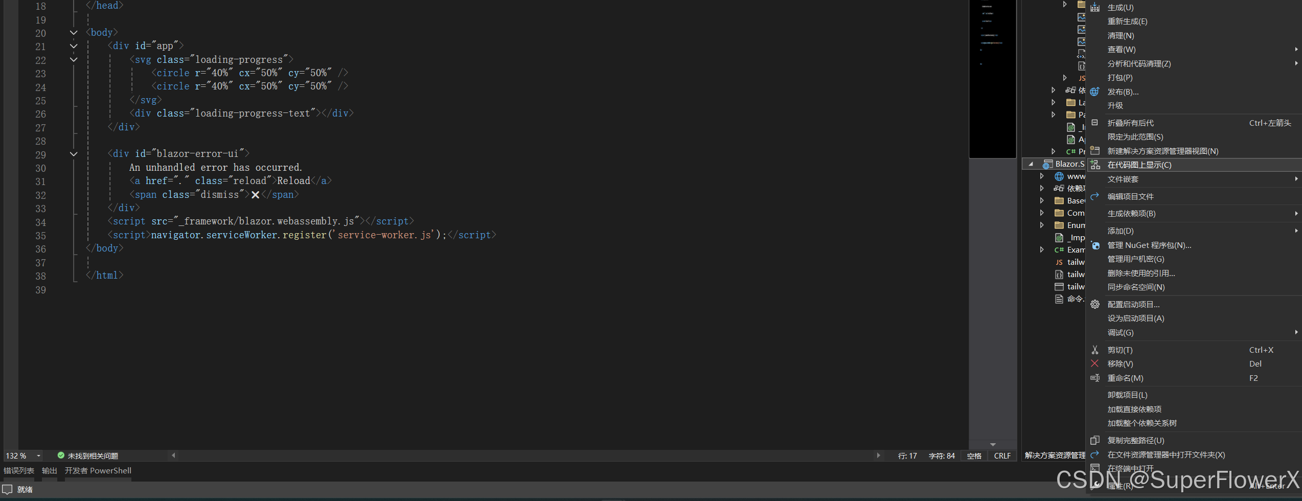
Task: Click the globe icon of the www item
Action: pyautogui.click(x=1059, y=176)
